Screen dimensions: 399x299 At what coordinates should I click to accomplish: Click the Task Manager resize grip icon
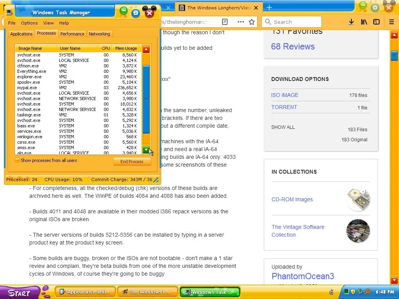pos(156,180)
